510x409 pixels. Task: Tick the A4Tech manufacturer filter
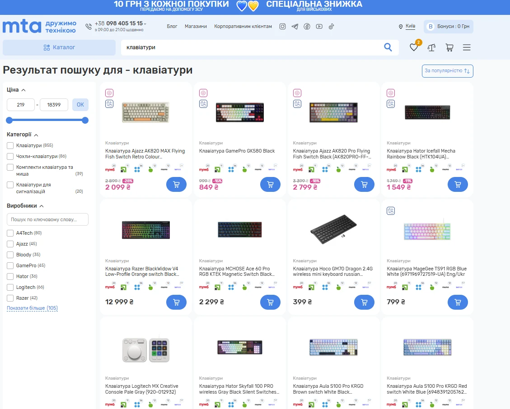10,233
